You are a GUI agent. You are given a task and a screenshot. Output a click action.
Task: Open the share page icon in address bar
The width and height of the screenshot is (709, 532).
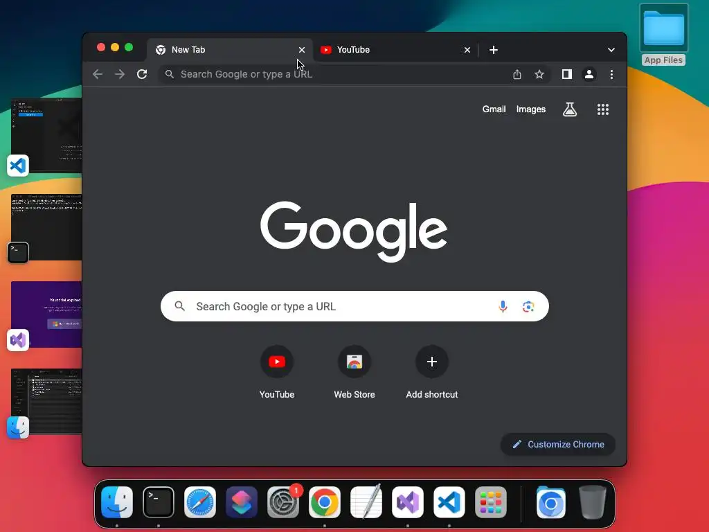point(517,74)
